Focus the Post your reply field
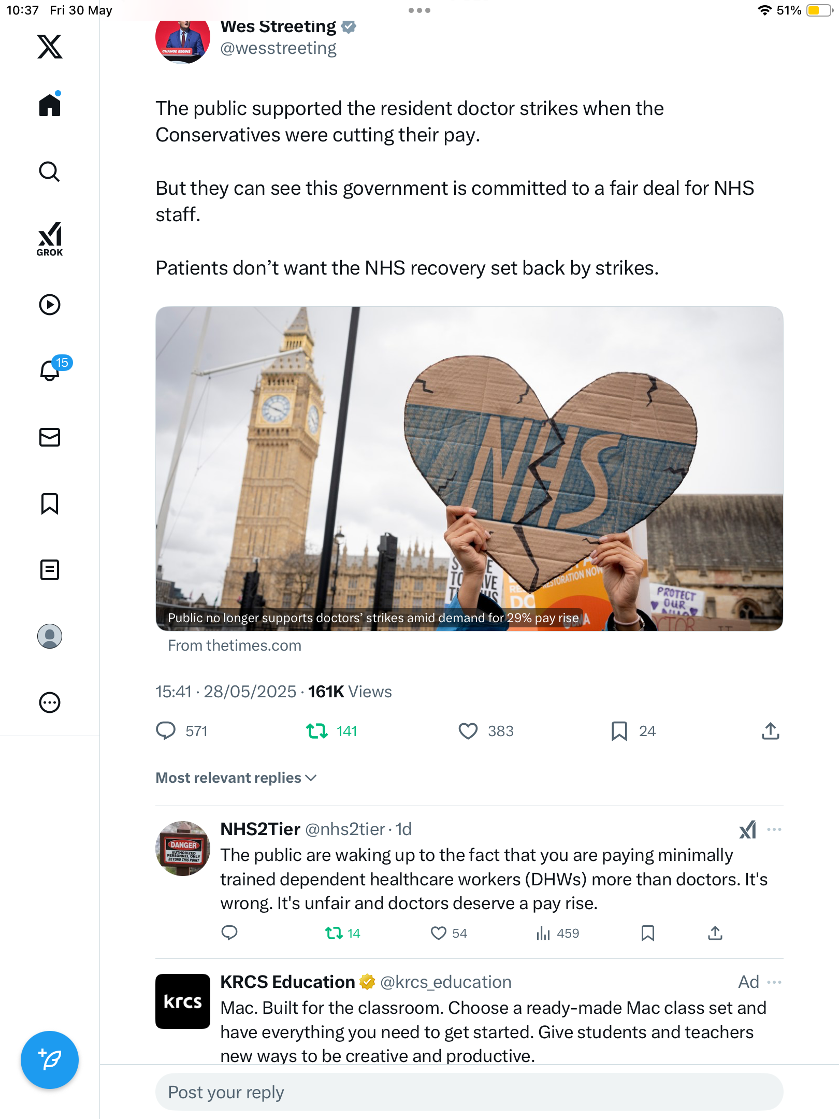 (x=469, y=1092)
